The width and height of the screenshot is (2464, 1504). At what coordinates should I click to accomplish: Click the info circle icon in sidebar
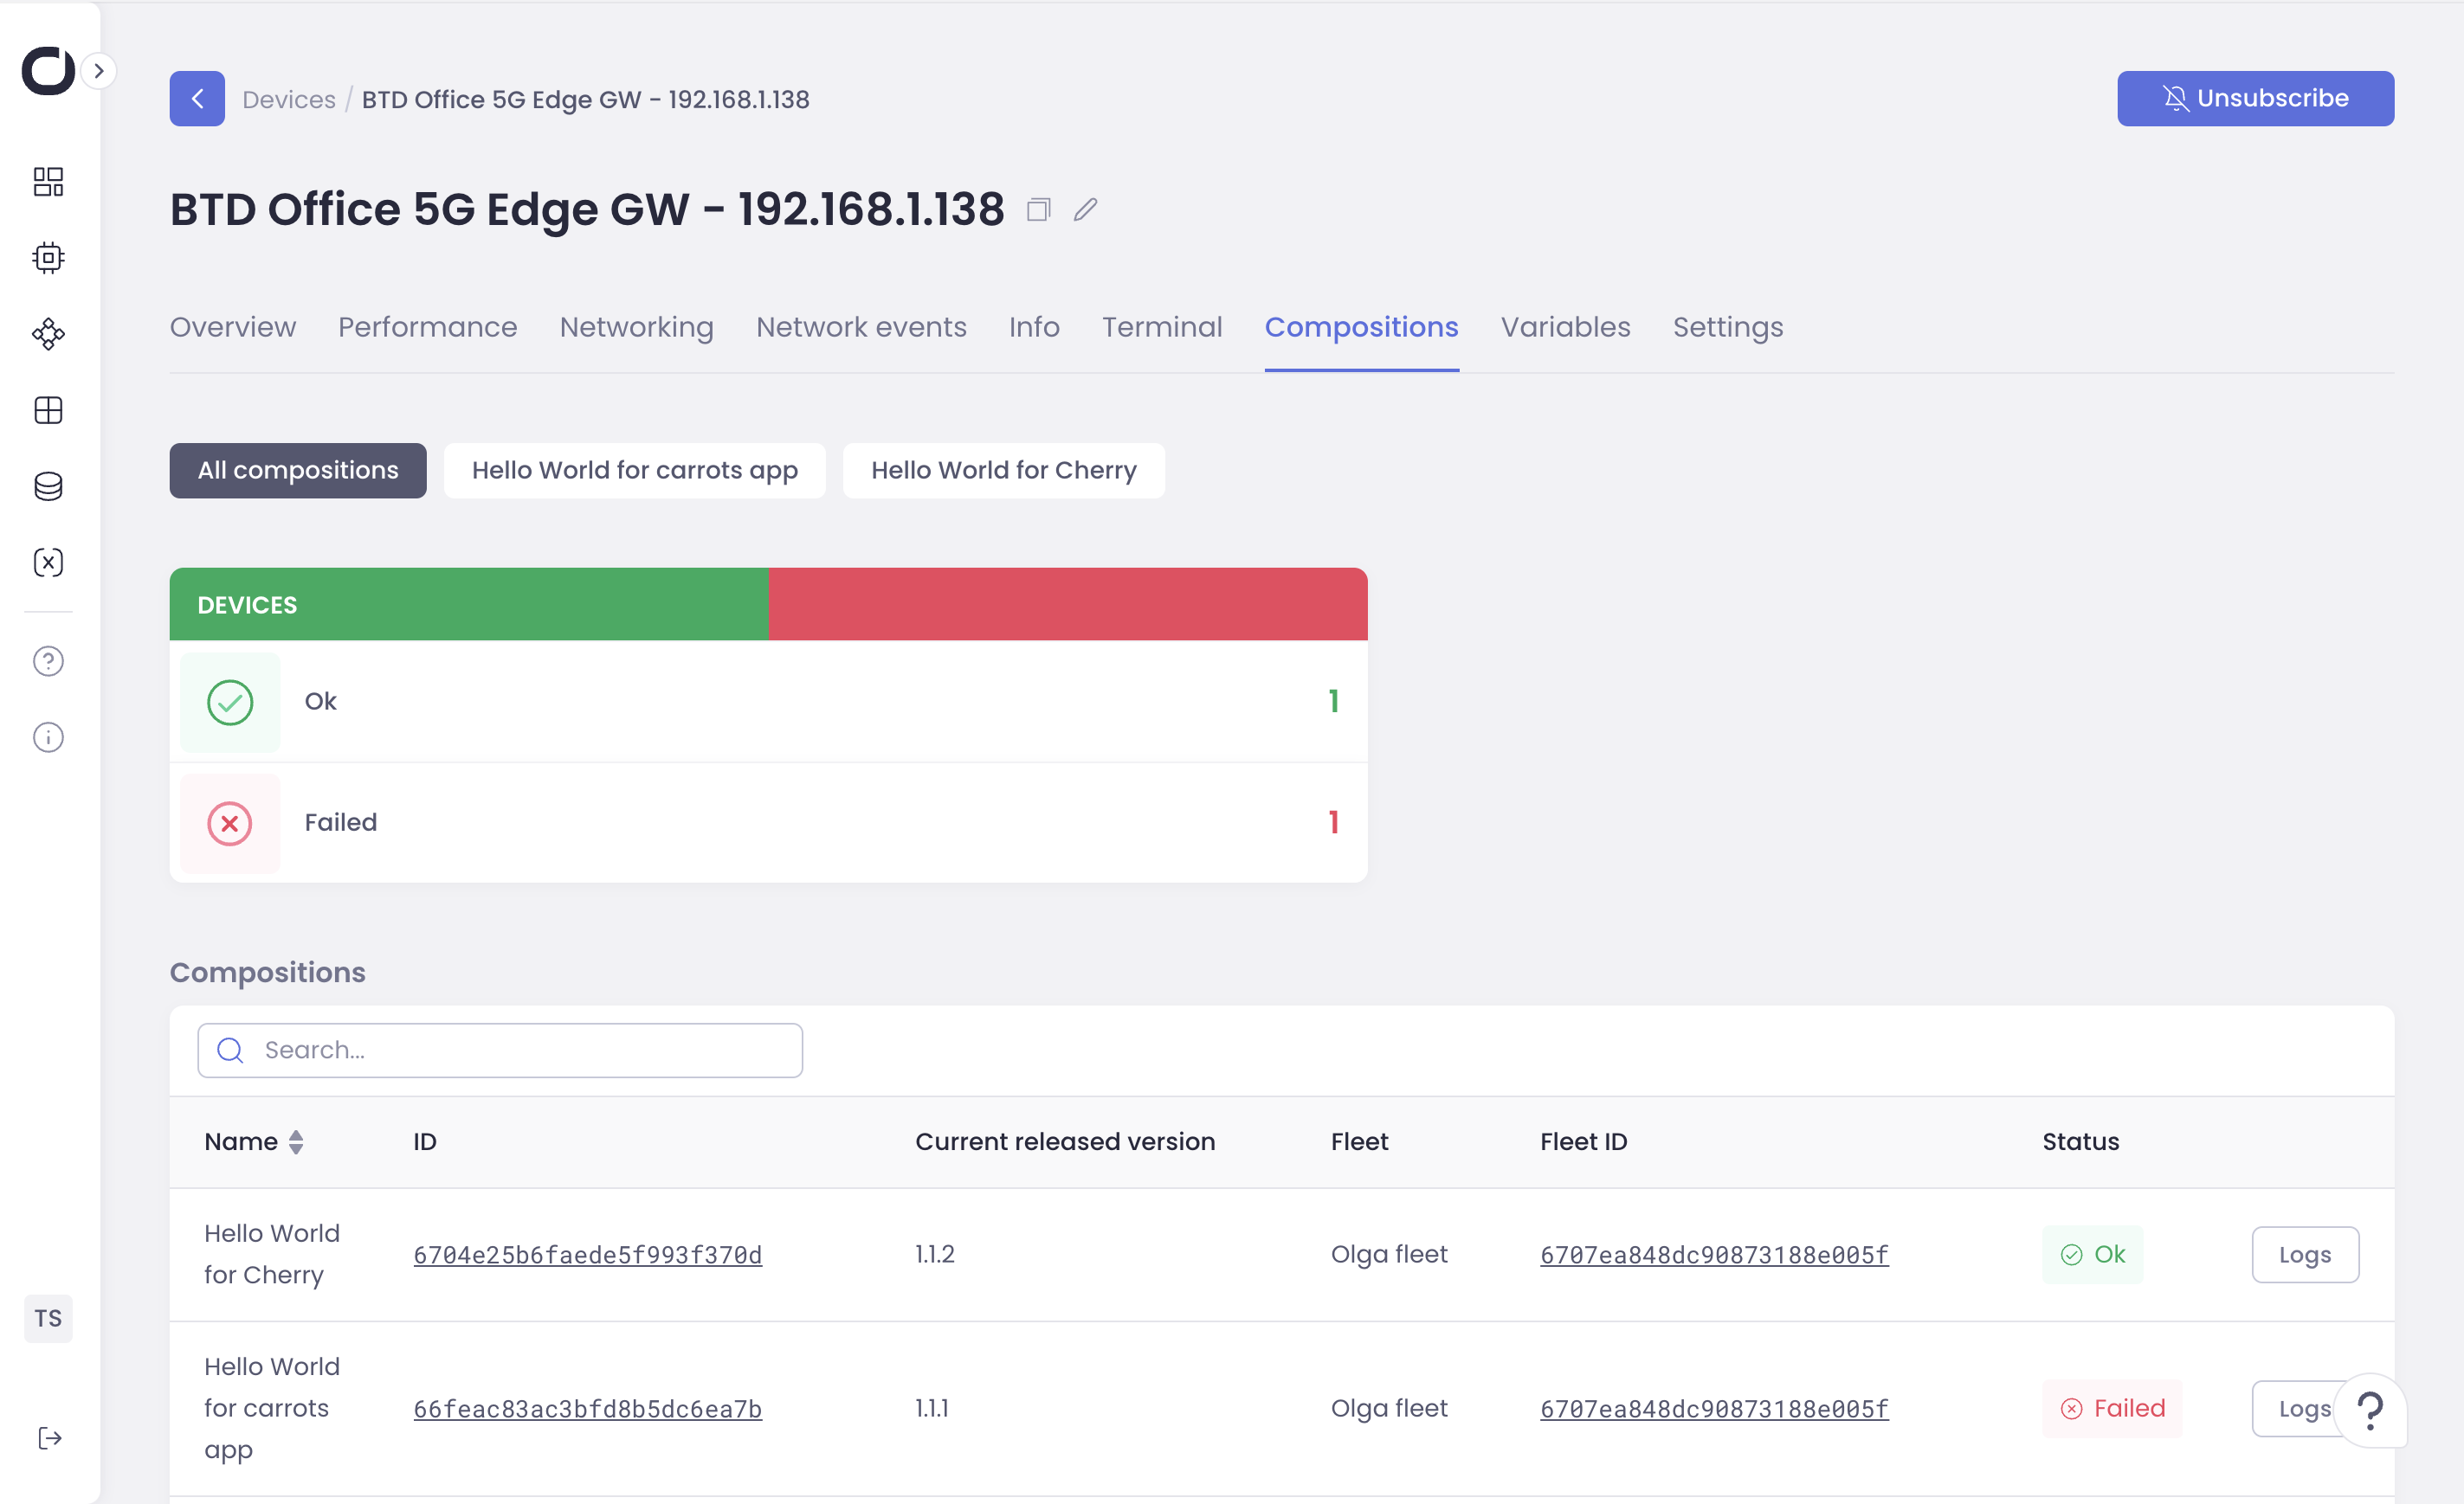(48, 737)
